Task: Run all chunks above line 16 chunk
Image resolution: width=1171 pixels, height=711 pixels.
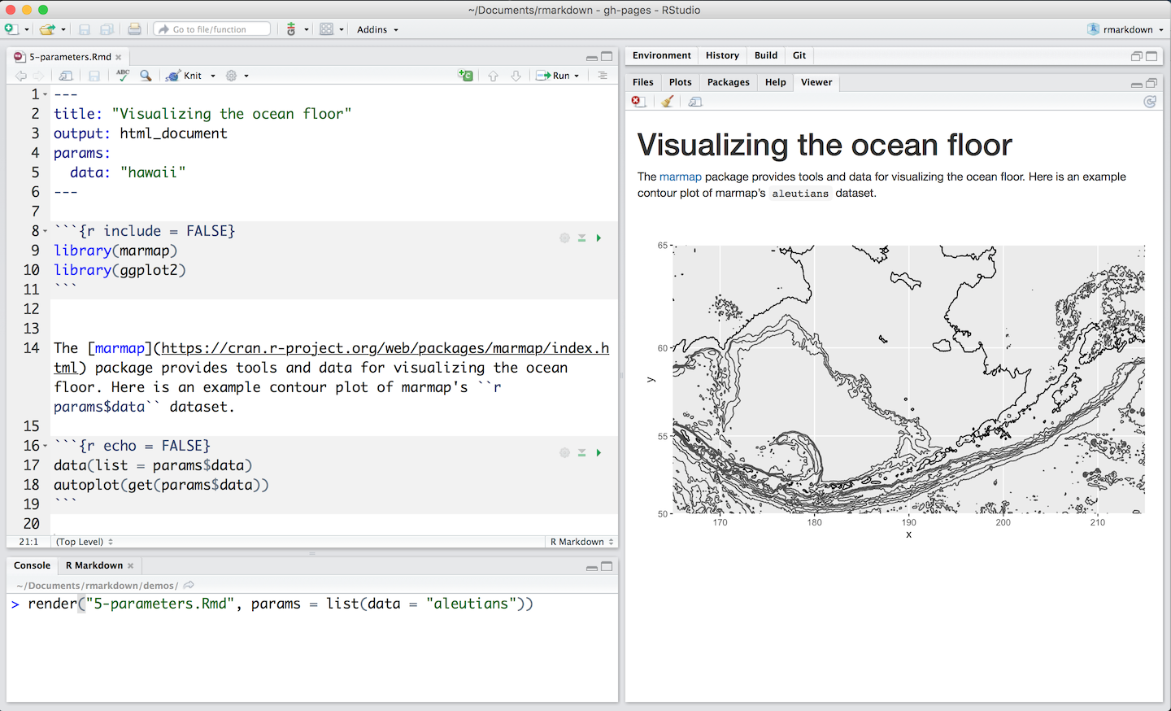Action: click(581, 453)
